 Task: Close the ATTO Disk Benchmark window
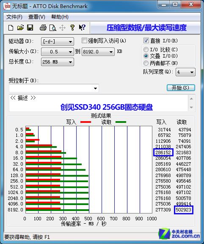coord(190,5)
